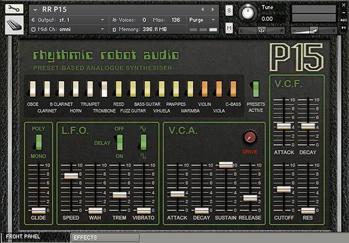The height and width of the screenshot is (243, 349).
Task: Click the keyboard instrument icon
Action: pyautogui.click(x=14, y=25)
